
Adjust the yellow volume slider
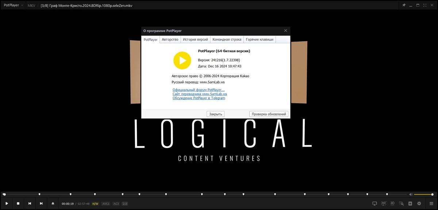(423, 194)
